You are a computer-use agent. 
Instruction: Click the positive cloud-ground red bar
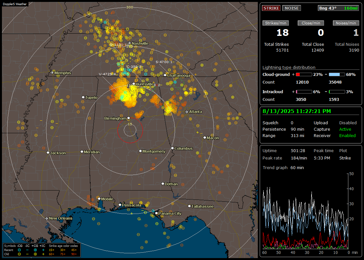tap(304, 75)
